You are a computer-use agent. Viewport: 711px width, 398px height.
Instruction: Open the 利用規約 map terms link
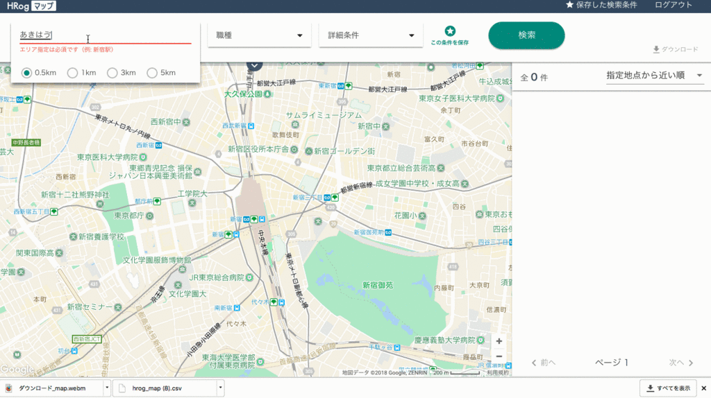(498, 372)
